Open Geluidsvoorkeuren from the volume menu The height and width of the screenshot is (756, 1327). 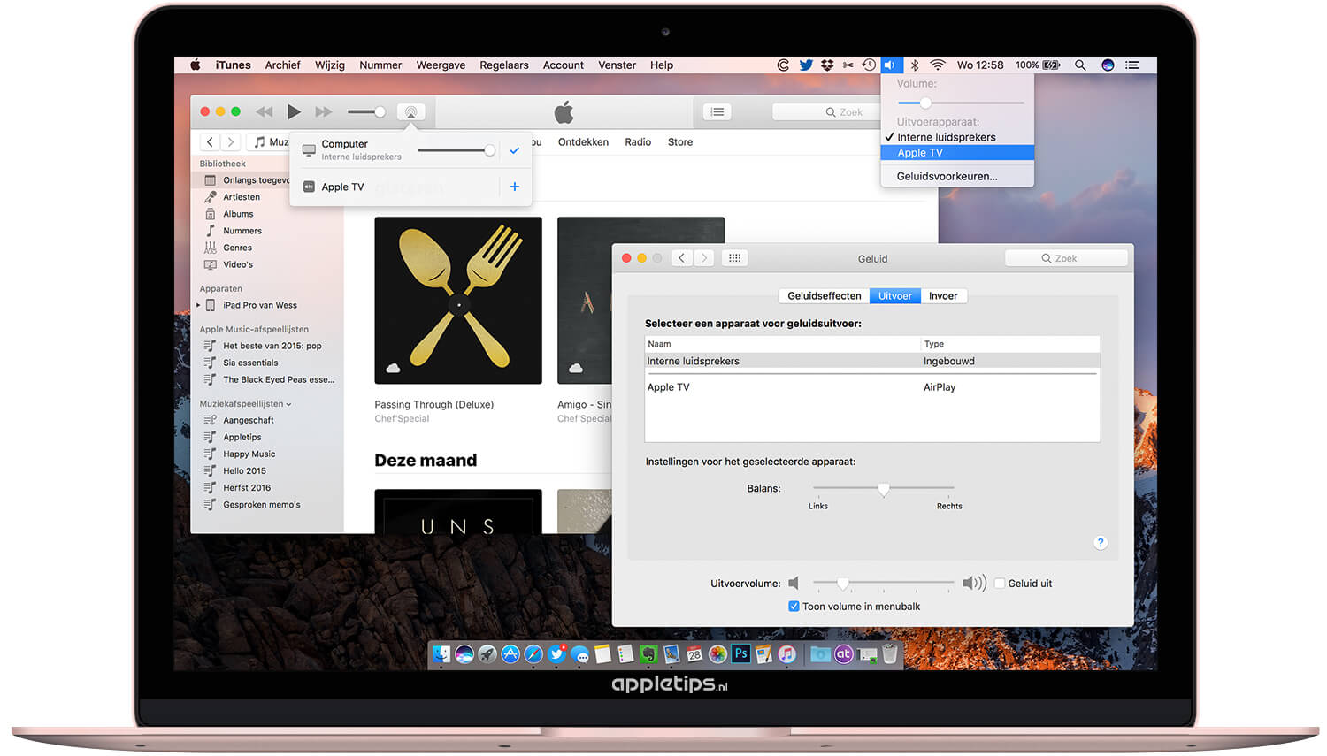957,176
